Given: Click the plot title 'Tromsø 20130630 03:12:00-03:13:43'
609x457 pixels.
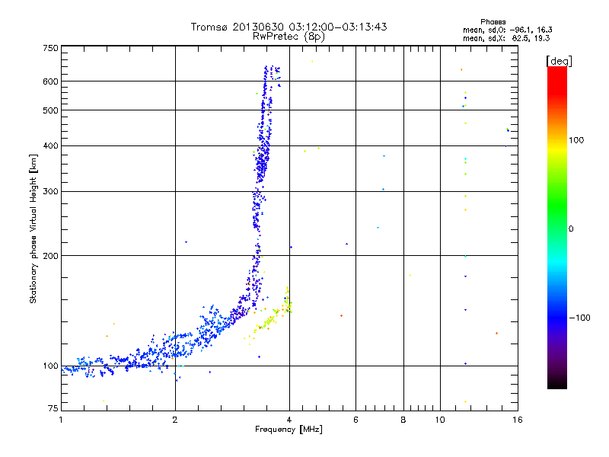Looking at the screenshot, I should [x=289, y=27].
